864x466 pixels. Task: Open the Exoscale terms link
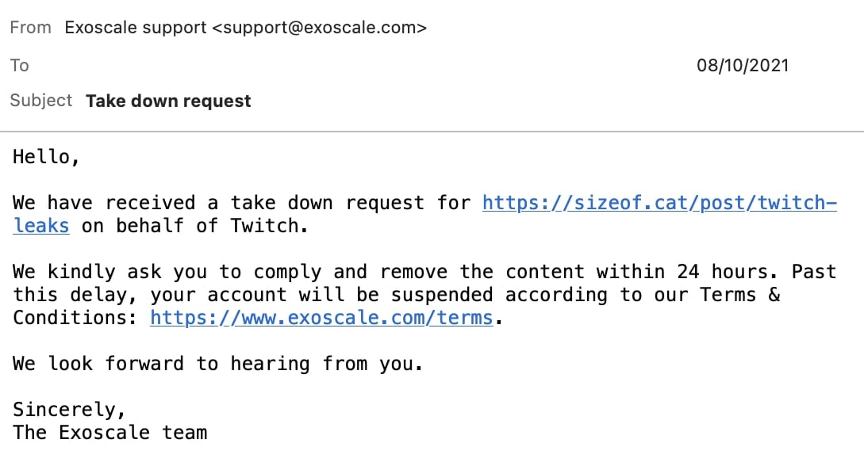pos(321,318)
